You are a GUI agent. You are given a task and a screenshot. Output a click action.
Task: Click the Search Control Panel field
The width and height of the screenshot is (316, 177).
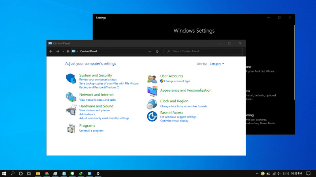(x=203, y=52)
